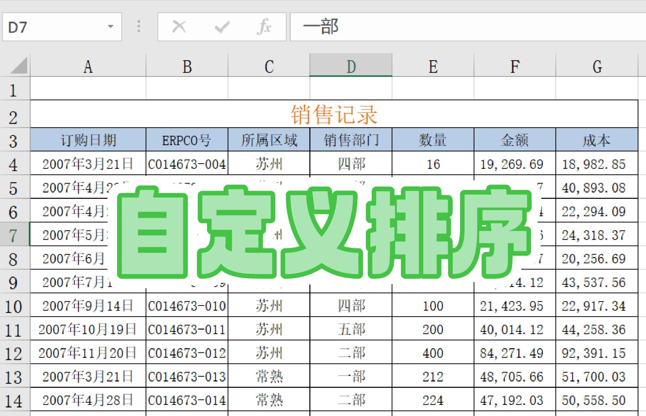Click cell 2007年9月14日
This screenshot has height=416, width=646.
[x=88, y=305]
